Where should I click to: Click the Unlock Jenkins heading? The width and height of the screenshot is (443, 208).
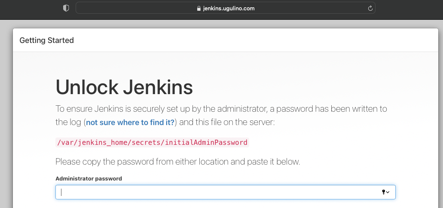[x=124, y=87]
